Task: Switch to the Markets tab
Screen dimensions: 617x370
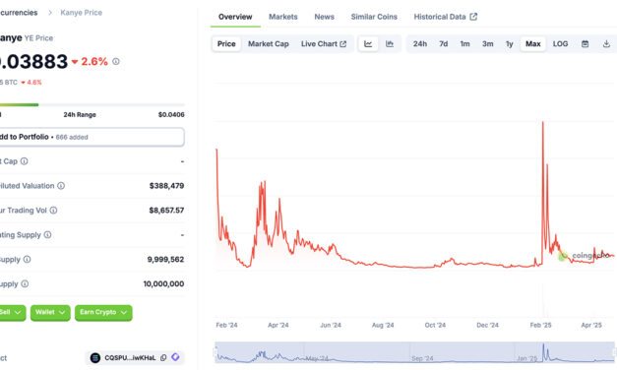Action: [283, 17]
